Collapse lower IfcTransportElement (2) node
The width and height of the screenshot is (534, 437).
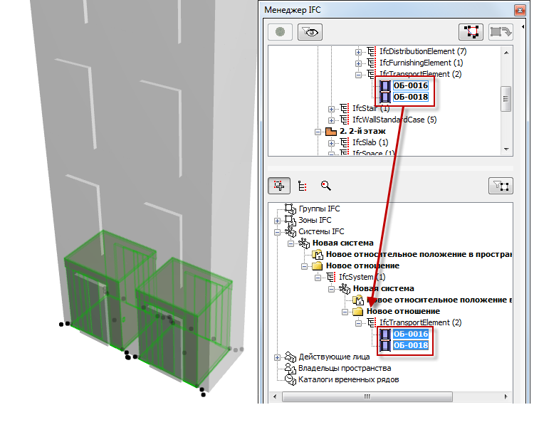358,323
